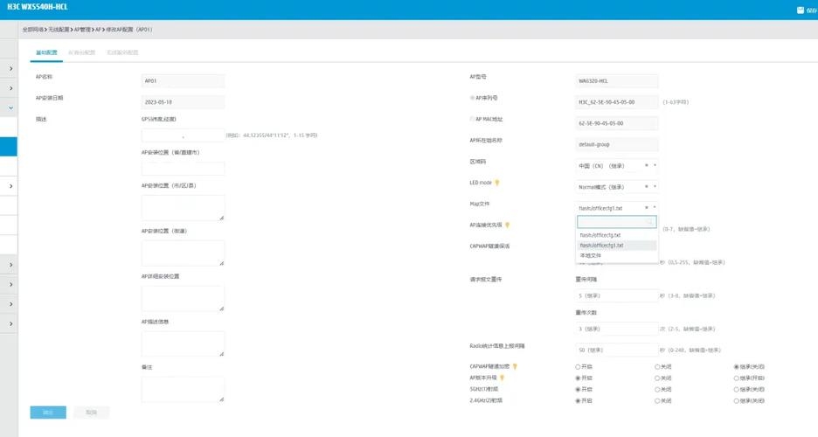
Task: Go to 无线配置 in the breadcrumb
Action: (59, 30)
